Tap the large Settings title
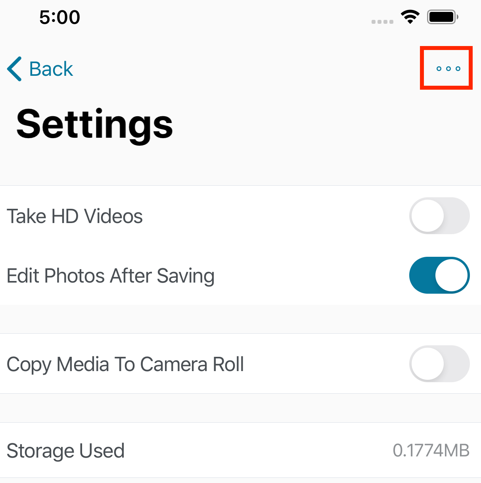The image size is (481, 483). [x=94, y=125]
